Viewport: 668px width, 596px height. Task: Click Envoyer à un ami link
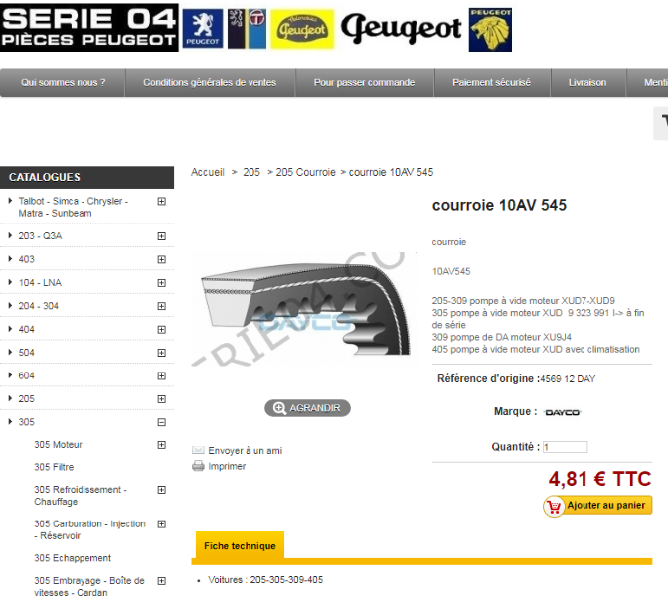tap(245, 450)
